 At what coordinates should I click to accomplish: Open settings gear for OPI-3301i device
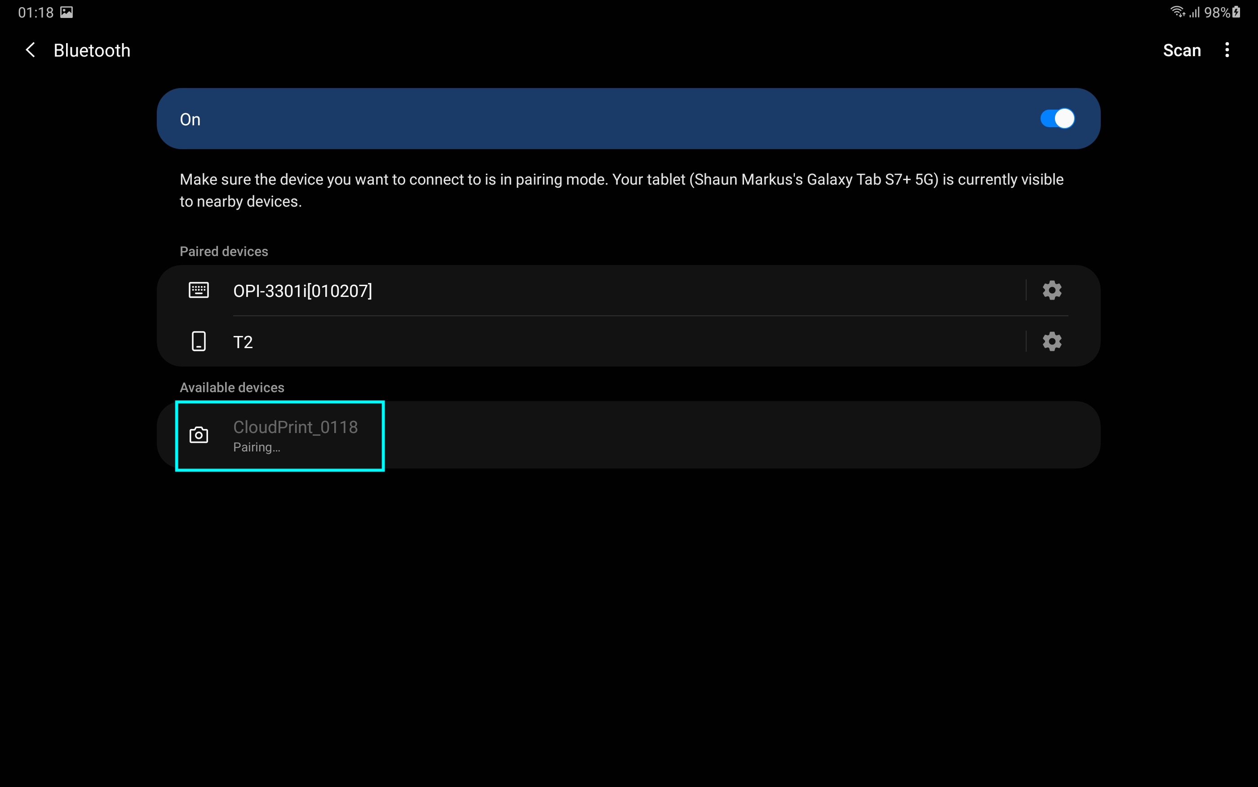tap(1051, 291)
